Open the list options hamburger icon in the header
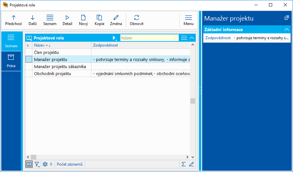 (184, 38)
